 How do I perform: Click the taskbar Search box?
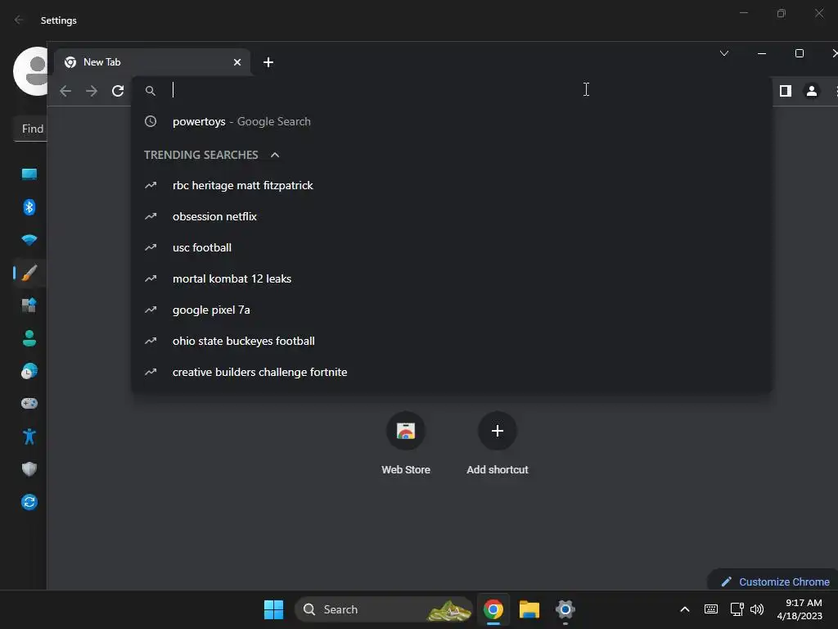click(x=384, y=609)
